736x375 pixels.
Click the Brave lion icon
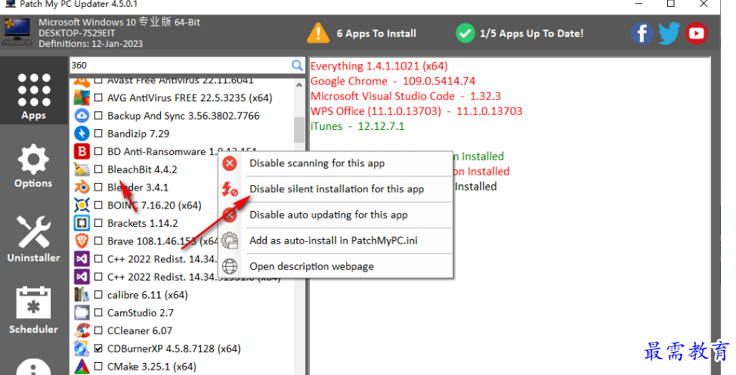coord(82,240)
